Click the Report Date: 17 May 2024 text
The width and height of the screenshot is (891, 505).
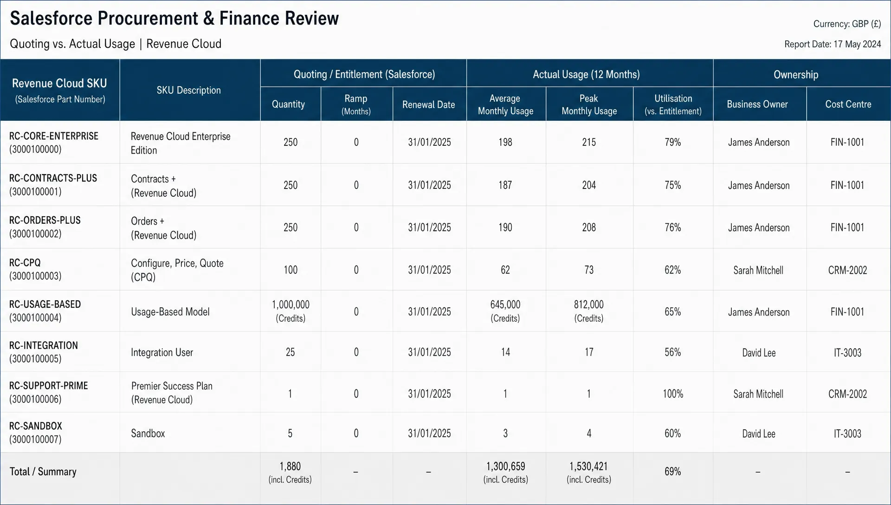tap(833, 44)
